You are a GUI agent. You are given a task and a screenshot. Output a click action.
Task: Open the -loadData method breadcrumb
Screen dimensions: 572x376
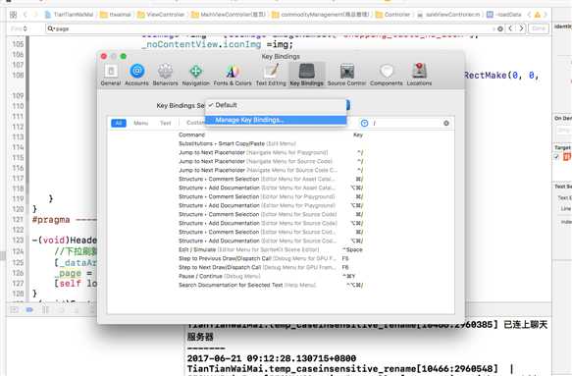pos(504,15)
